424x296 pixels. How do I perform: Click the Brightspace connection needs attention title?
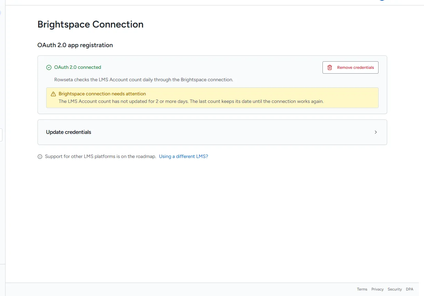pos(102,94)
